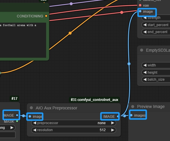Image resolution: width=170 pixels, height=141 pixels.
Task: Click the IMAGE output socket of AIO Aux Preprocessor
Action: pos(117,116)
